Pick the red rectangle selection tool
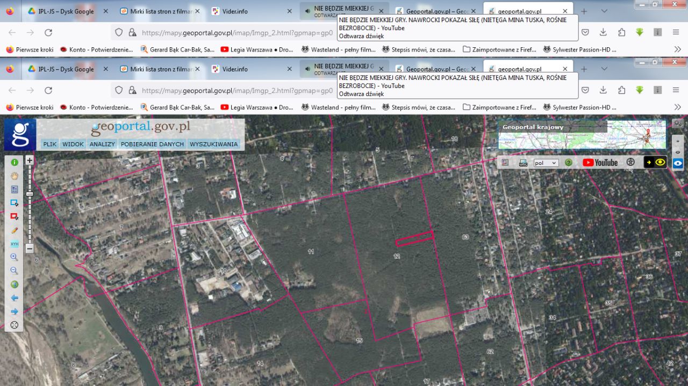688x386 pixels. click(15, 216)
